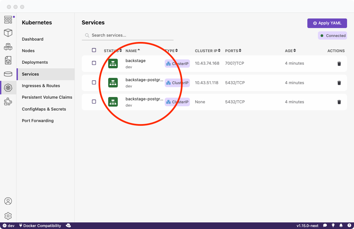
Task: Sort services by Age column
Action: tap(290, 51)
